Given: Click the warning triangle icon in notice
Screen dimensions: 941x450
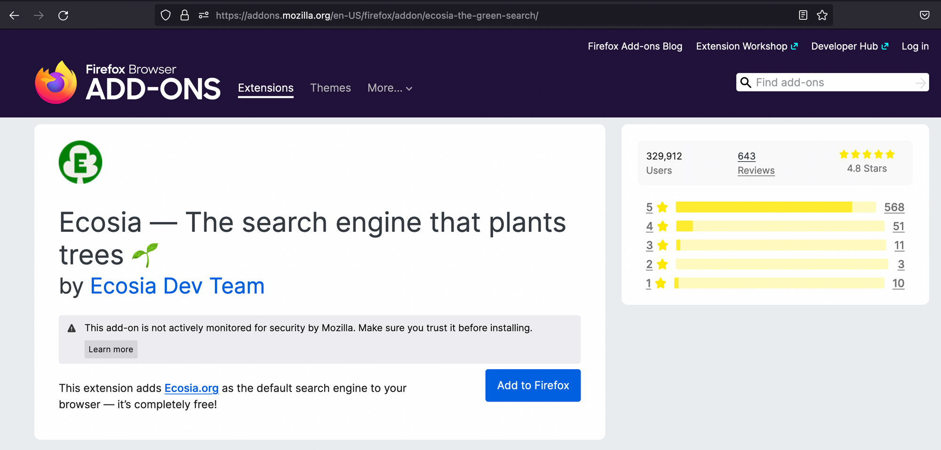Looking at the screenshot, I should pyautogui.click(x=72, y=328).
